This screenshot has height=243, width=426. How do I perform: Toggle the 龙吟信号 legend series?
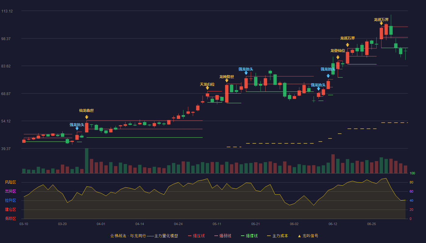tap(308, 236)
